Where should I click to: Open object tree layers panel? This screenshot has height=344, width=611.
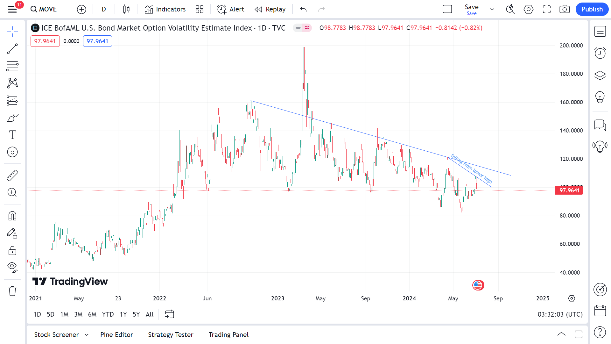(600, 75)
